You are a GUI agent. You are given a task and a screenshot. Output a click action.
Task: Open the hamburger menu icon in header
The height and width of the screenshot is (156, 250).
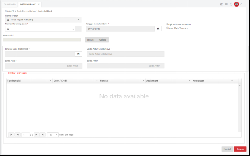click(x=226, y=4)
